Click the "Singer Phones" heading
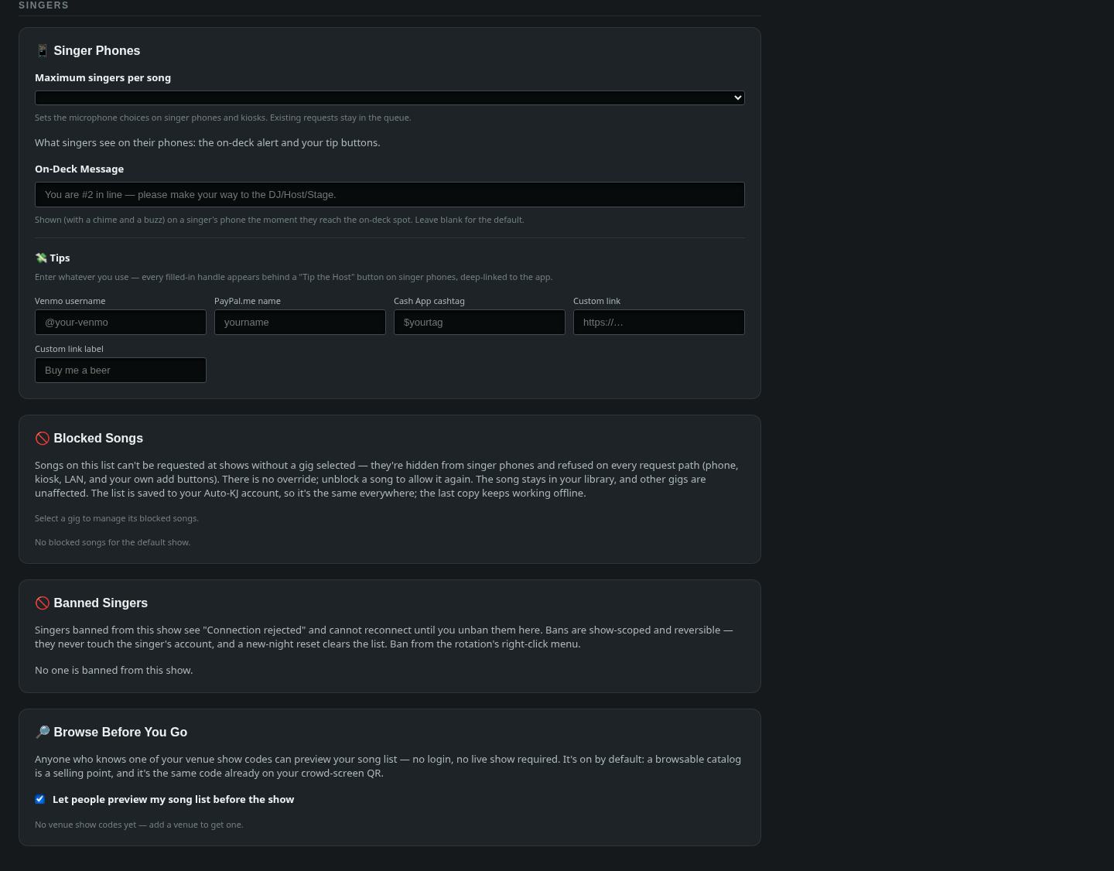The width and height of the screenshot is (1114, 871). coord(97,51)
